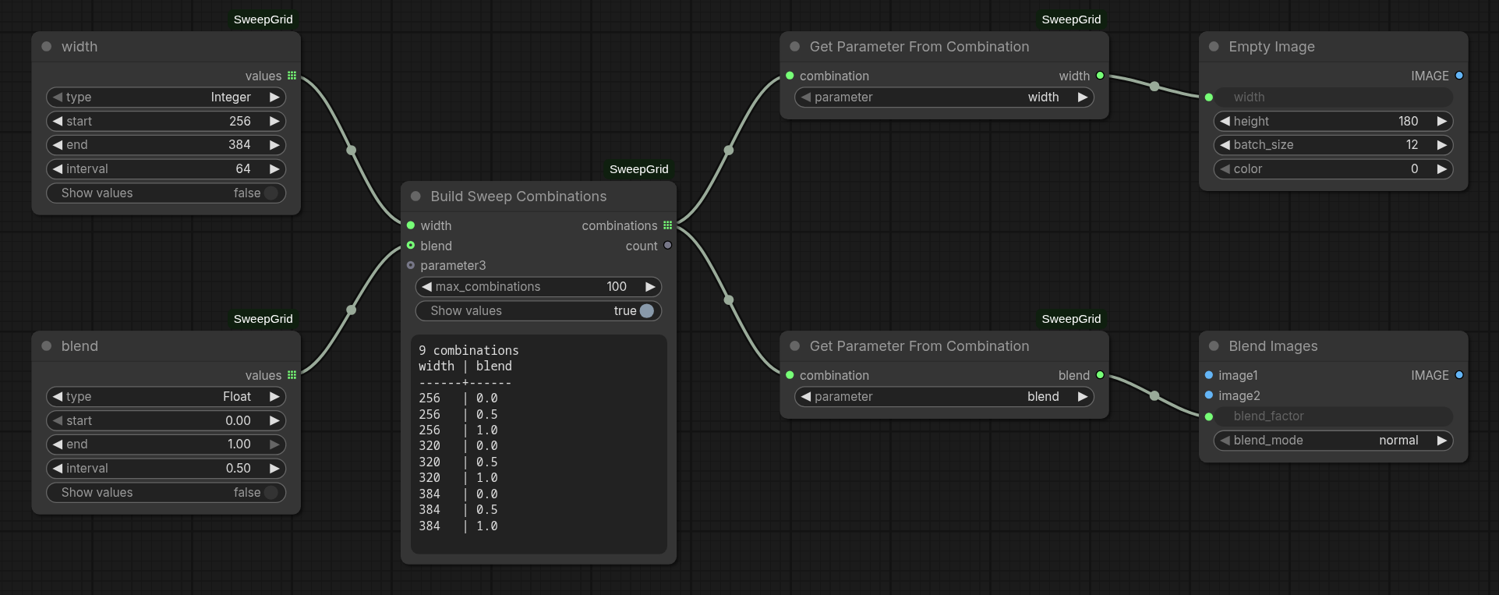Switch the blend node type forward from Float

(274, 397)
